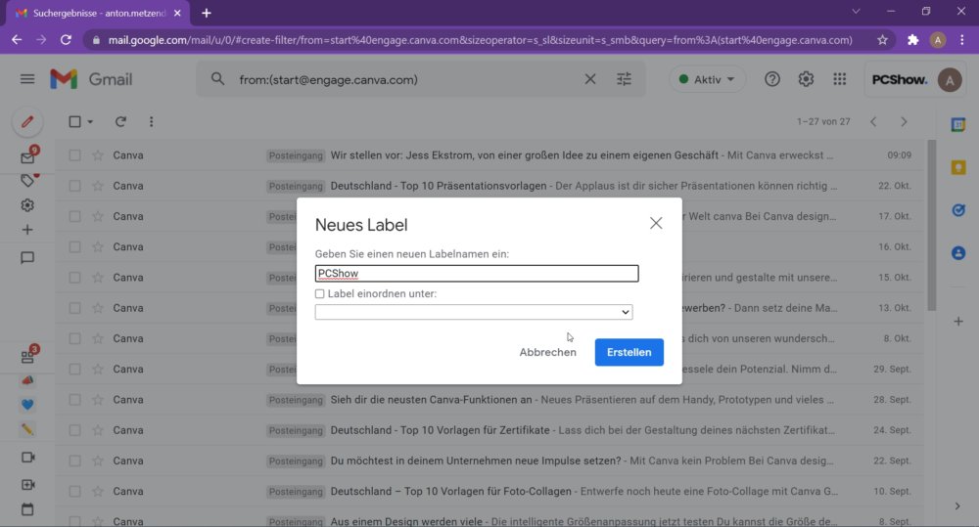Go back in browser history
Viewport: 979px width, 527px height.
(17, 40)
